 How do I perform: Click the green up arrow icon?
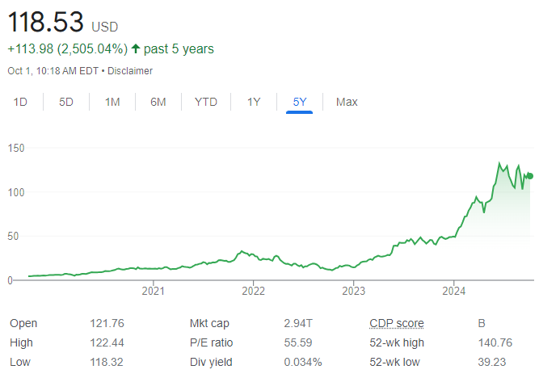(134, 49)
